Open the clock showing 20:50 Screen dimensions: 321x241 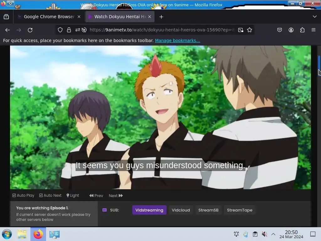coord(291,234)
